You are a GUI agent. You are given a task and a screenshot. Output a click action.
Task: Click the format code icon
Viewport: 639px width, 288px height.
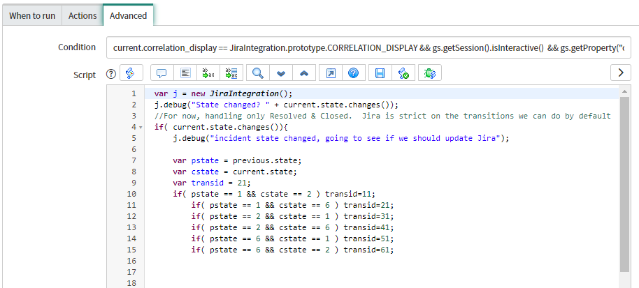[x=185, y=73]
